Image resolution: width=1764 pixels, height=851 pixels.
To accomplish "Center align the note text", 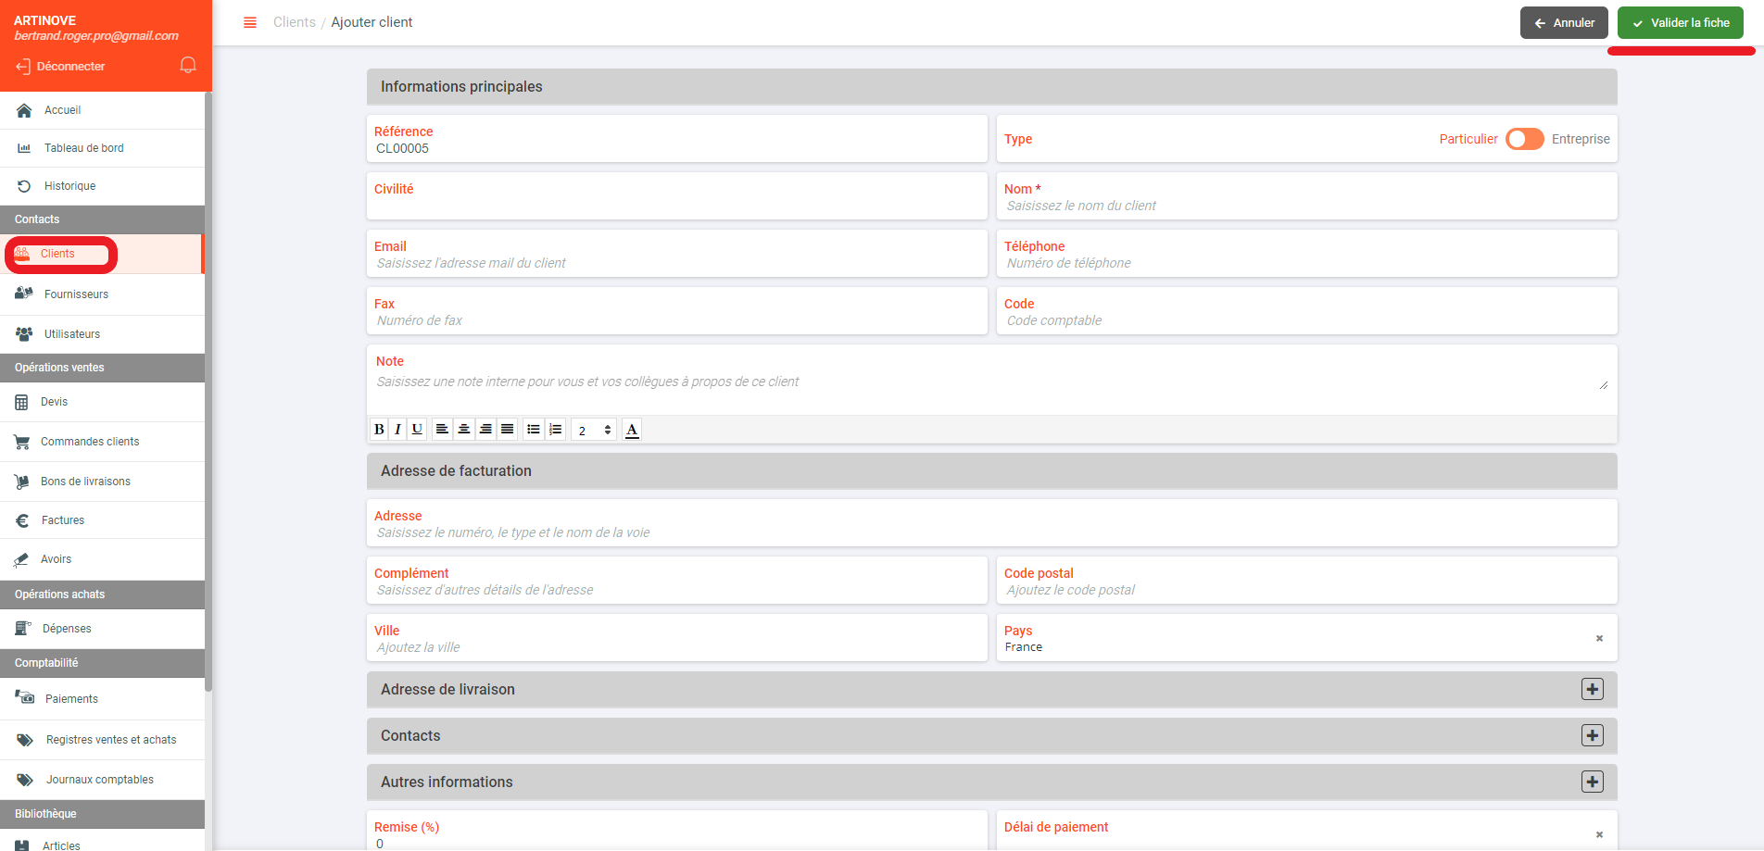I will click(x=464, y=429).
